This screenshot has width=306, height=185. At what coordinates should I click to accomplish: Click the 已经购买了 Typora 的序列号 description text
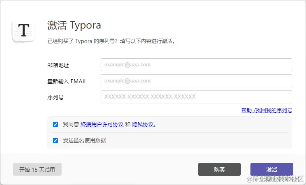(111, 41)
